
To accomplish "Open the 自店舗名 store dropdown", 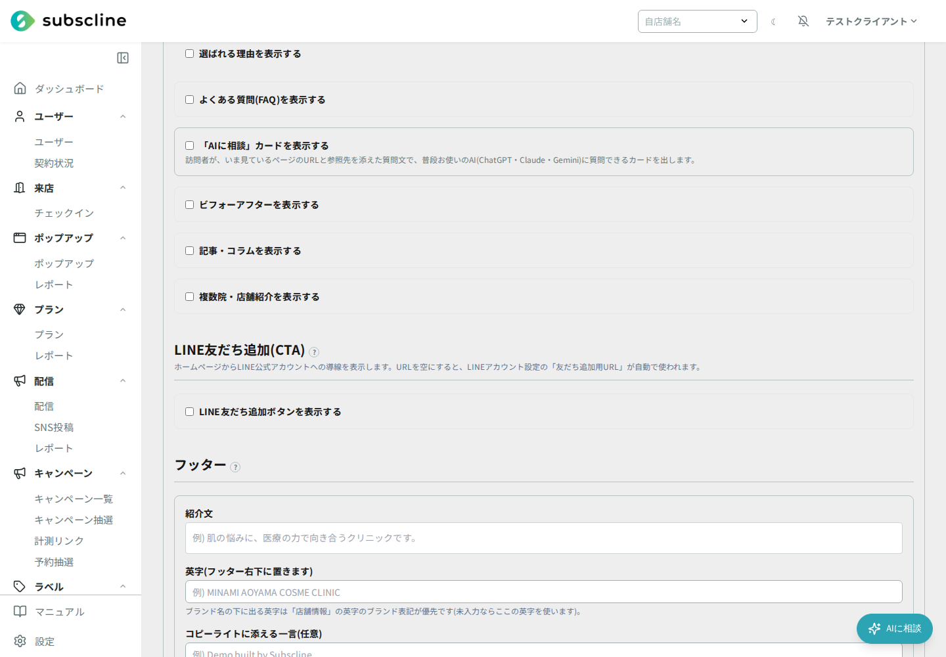I will (x=697, y=21).
